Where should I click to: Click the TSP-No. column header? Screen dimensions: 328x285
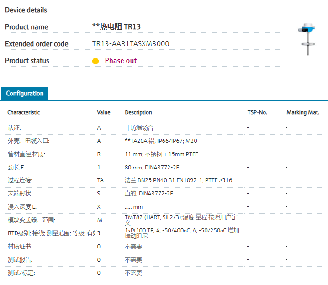(x=257, y=112)
